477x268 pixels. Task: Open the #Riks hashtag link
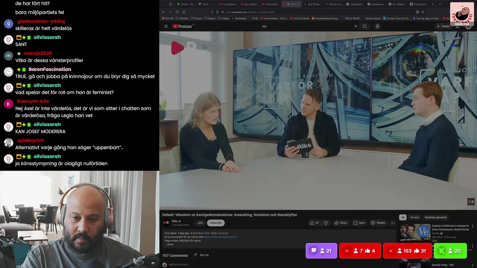click(x=214, y=233)
